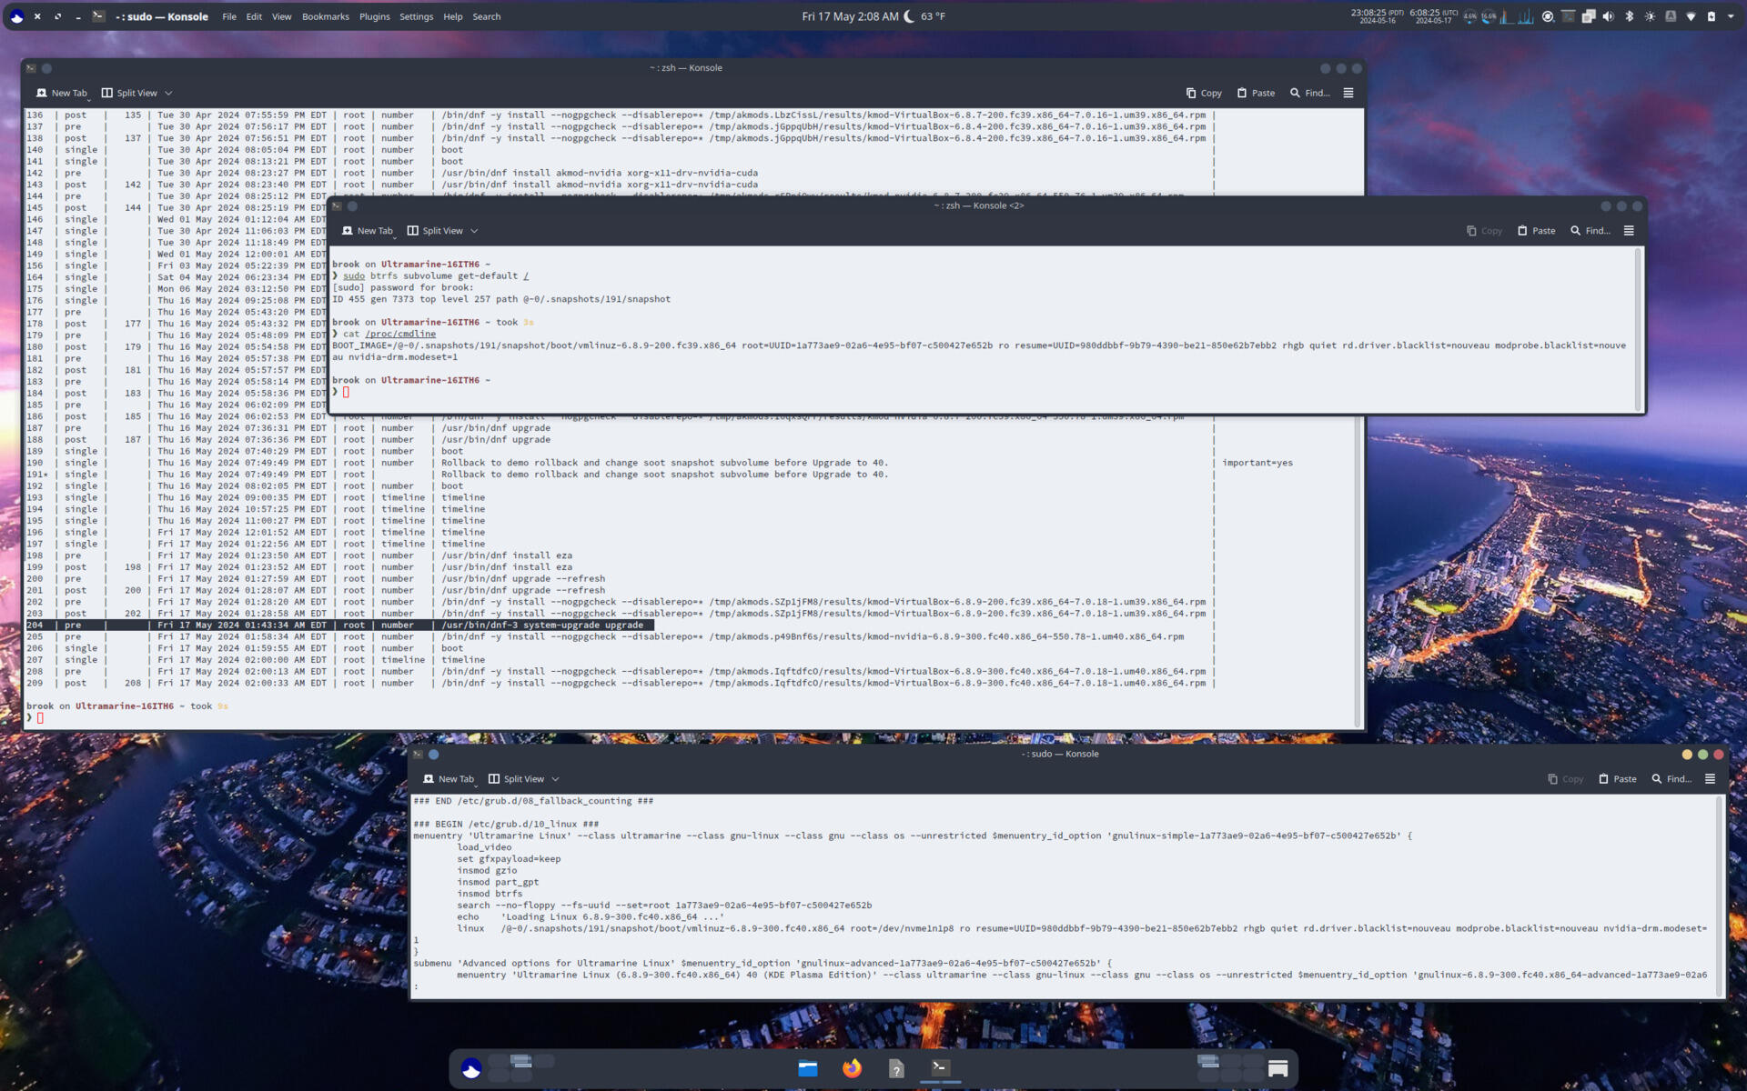Click Copy in the zsh Konsole toolbar
This screenshot has width=1747, height=1091.
(x=1204, y=93)
